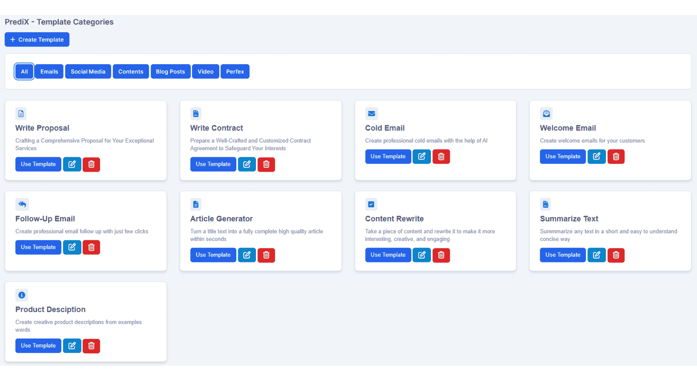Screen dimensions: 697x392
Task: Use the Write Contract template
Action: (x=213, y=164)
